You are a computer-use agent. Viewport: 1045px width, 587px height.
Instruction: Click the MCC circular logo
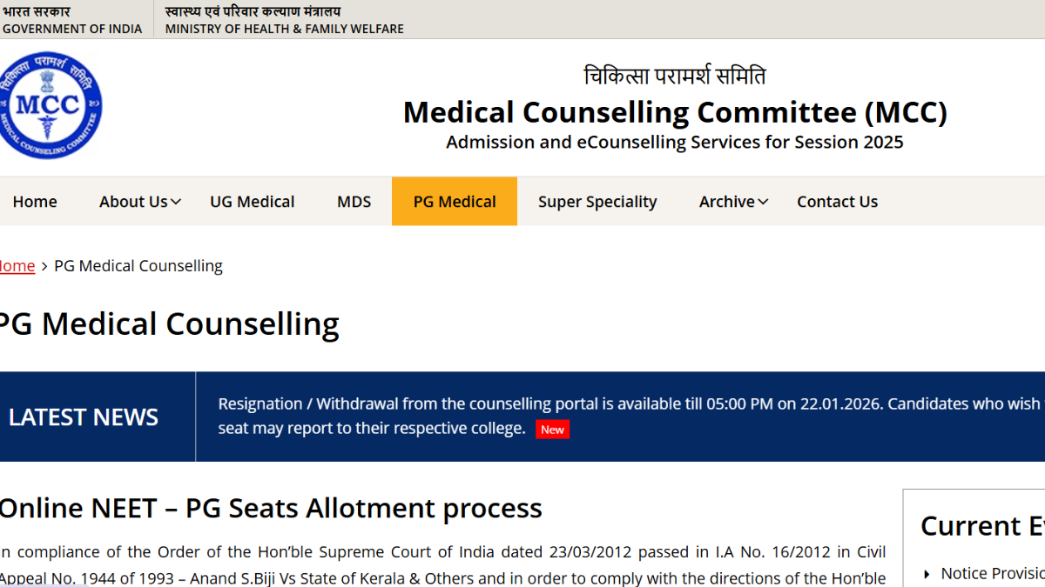coord(52,105)
